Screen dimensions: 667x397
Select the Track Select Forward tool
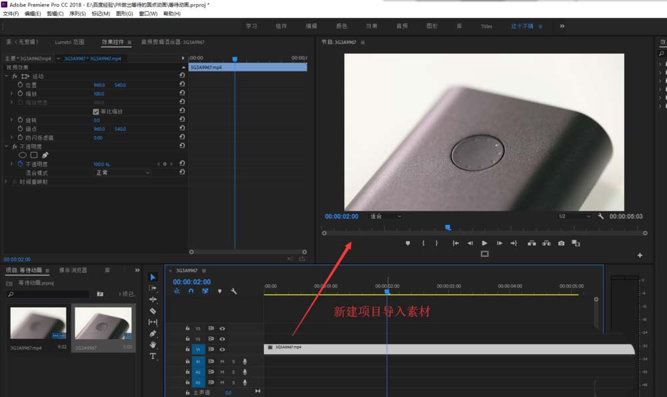click(x=153, y=288)
